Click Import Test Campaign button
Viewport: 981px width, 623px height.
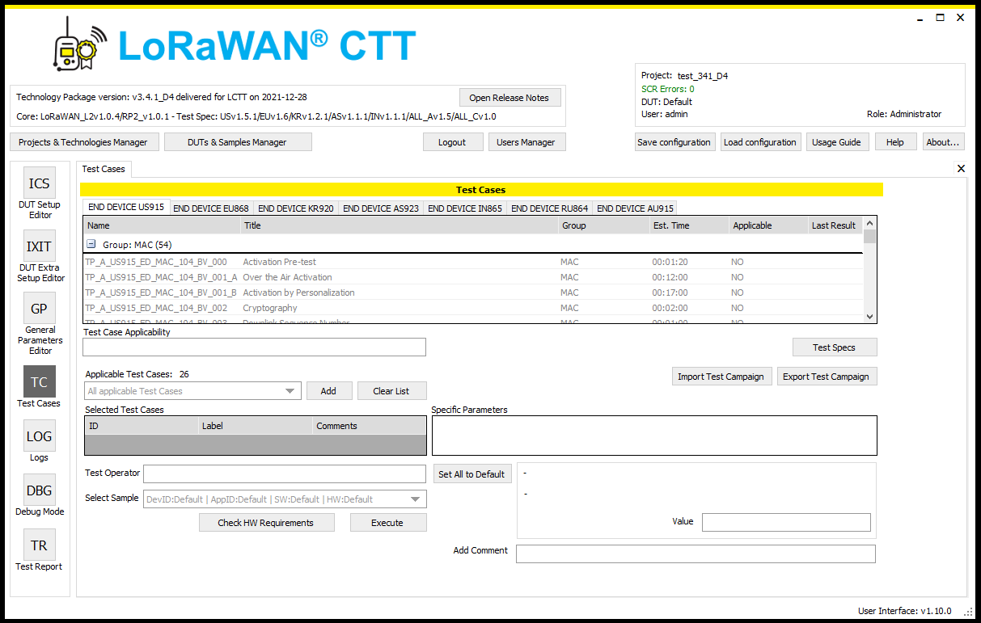pyautogui.click(x=721, y=377)
